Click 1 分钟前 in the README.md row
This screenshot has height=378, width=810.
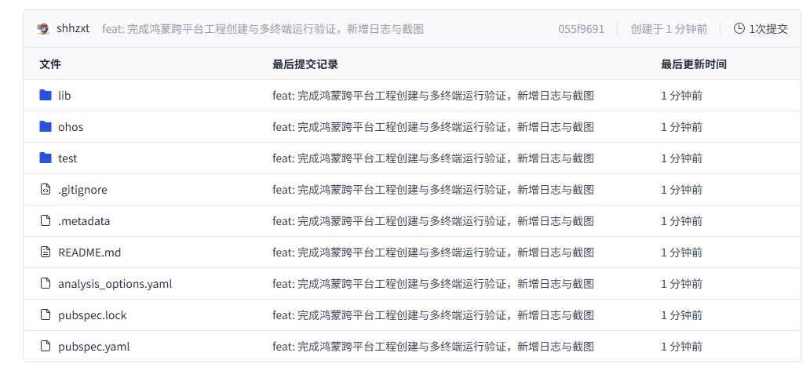[681, 253]
